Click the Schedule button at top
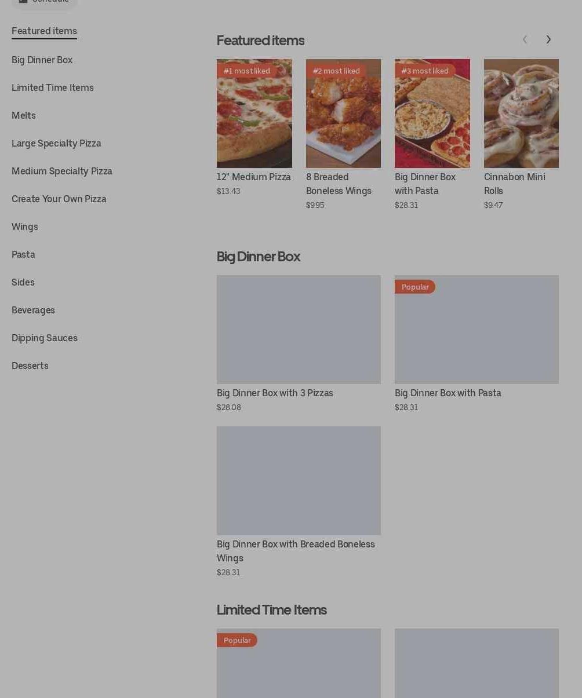Image resolution: width=582 pixels, height=698 pixels. pos(44,2)
